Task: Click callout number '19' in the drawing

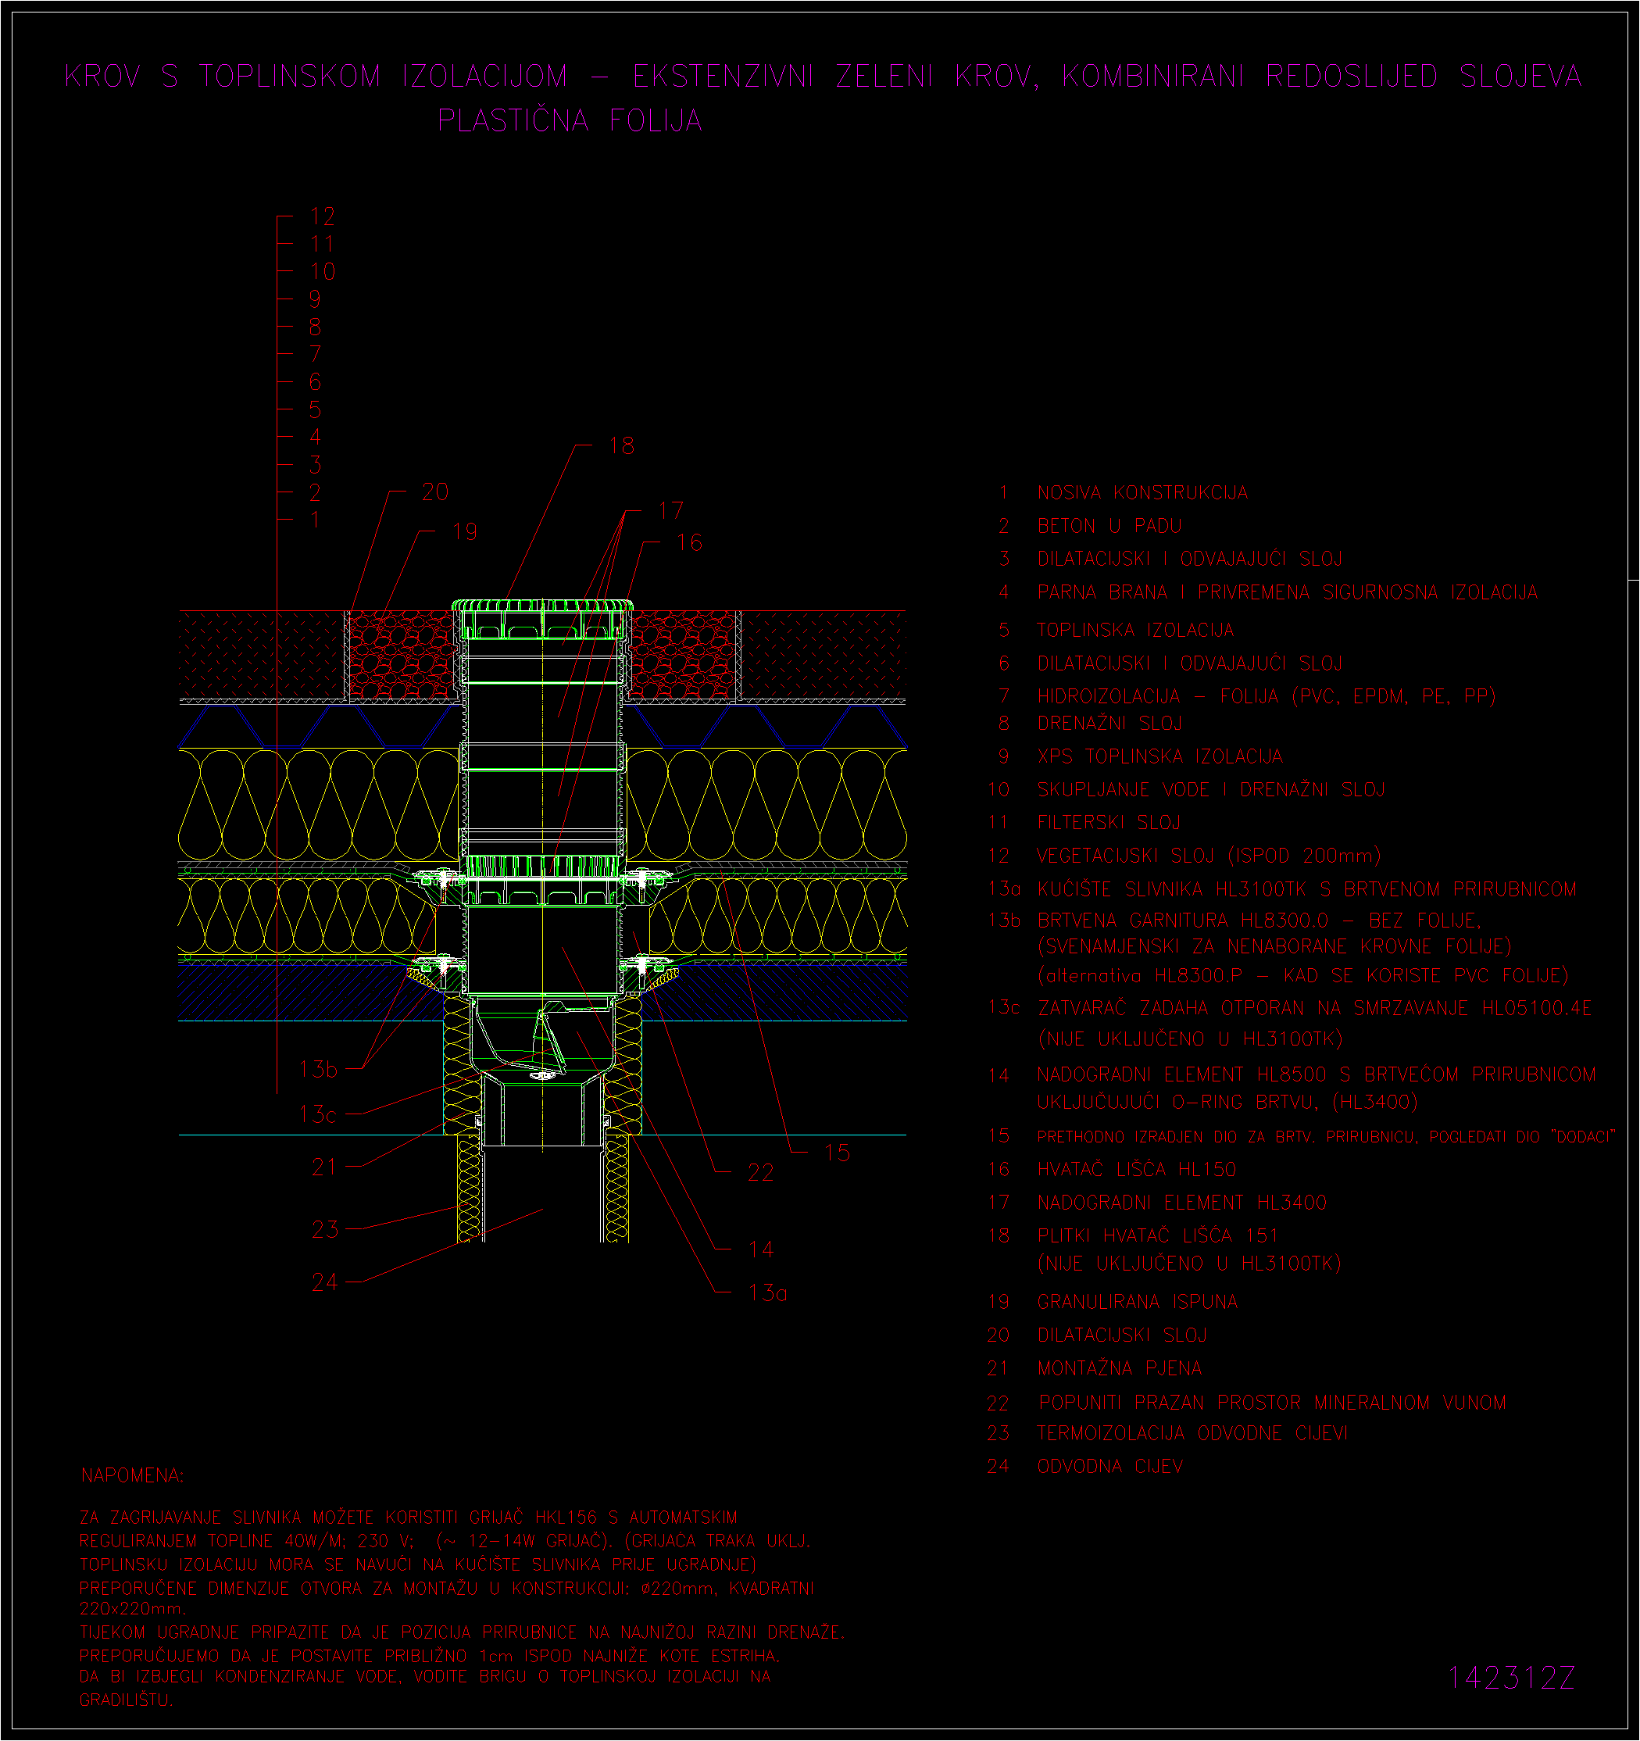Action: point(465,531)
